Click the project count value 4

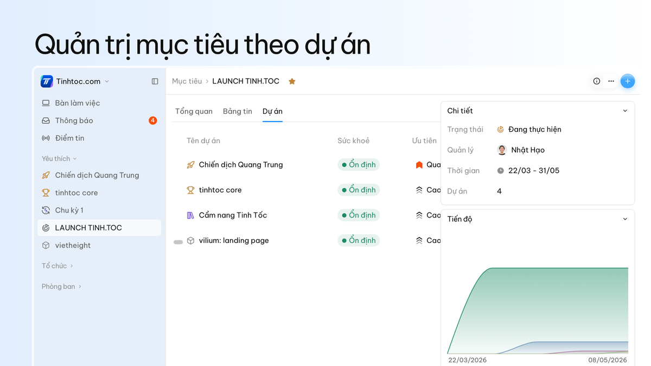coord(499,191)
